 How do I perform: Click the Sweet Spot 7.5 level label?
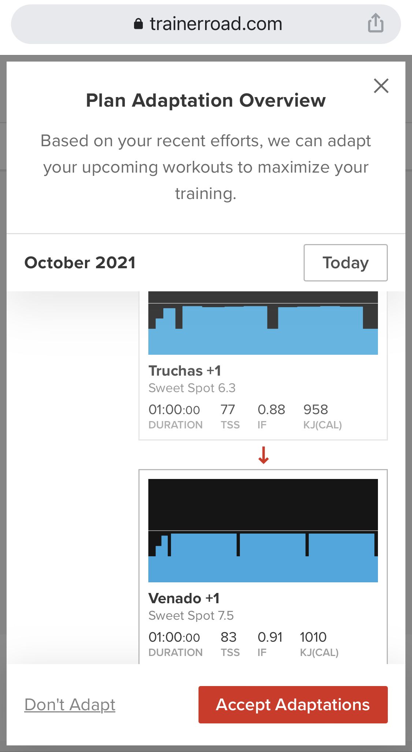191,615
